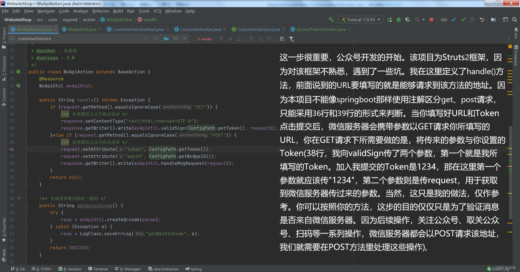Open the Terminal tool window

tap(98, 269)
